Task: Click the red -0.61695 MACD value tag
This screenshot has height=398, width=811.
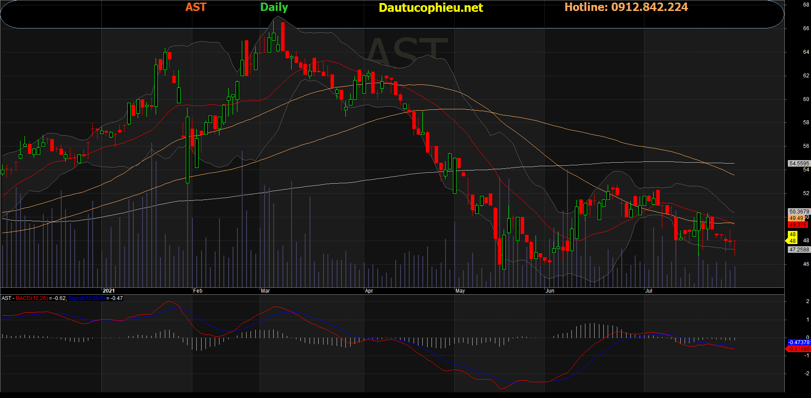Action: click(x=798, y=349)
